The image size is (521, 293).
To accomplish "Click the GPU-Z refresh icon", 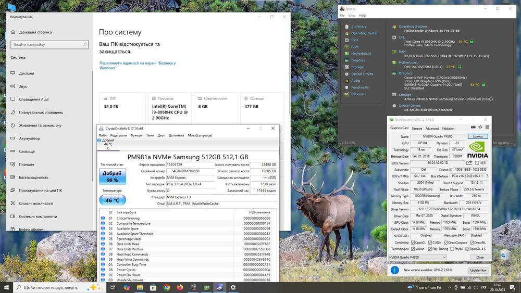I will click(x=480, y=127).
